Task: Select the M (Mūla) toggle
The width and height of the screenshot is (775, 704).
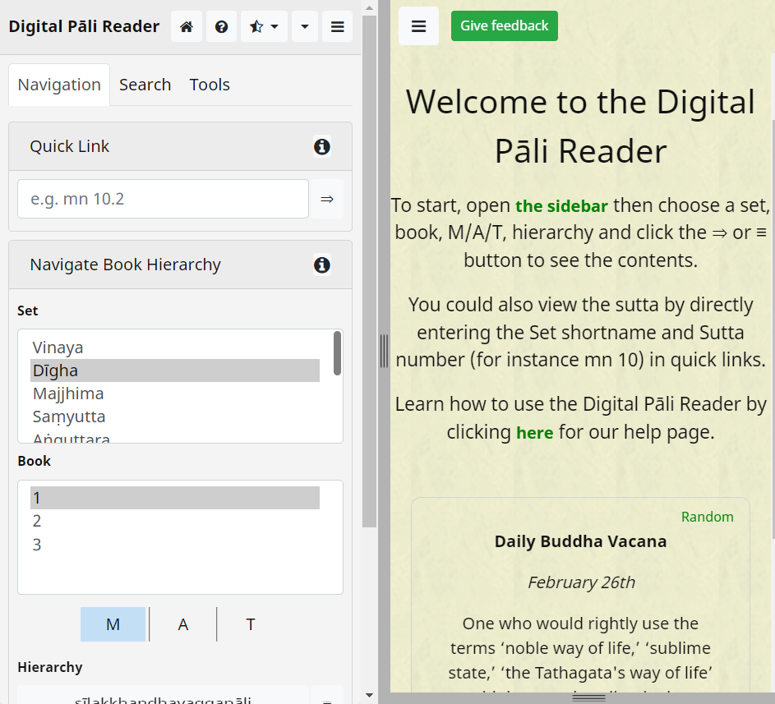Action: (113, 624)
